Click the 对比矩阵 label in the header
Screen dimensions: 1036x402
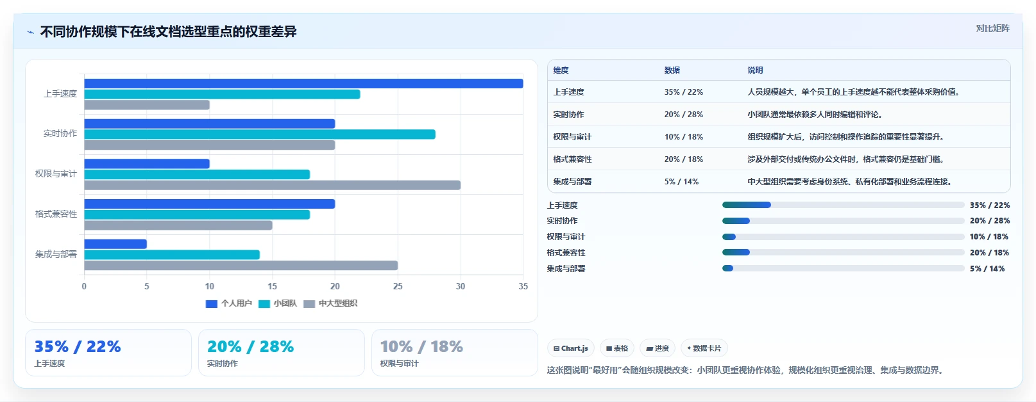992,28
